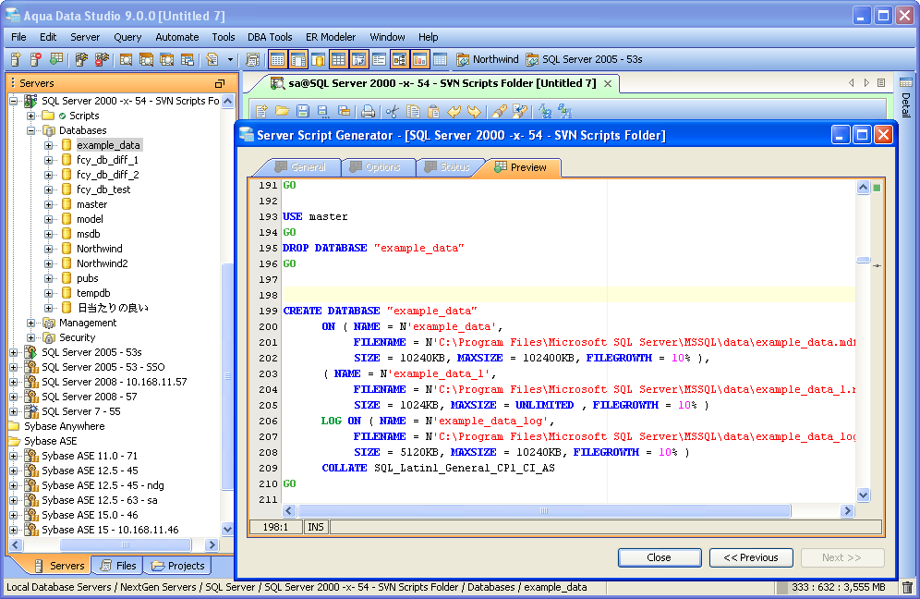This screenshot has width=920, height=599.
Task: Open SQL Server 2005 - 53s toolbar shortcut
Action: [x=584, y=59]
